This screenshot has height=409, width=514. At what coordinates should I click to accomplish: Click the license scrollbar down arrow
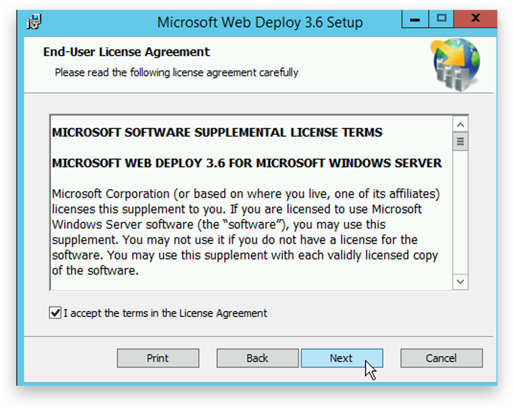point(460,282)
